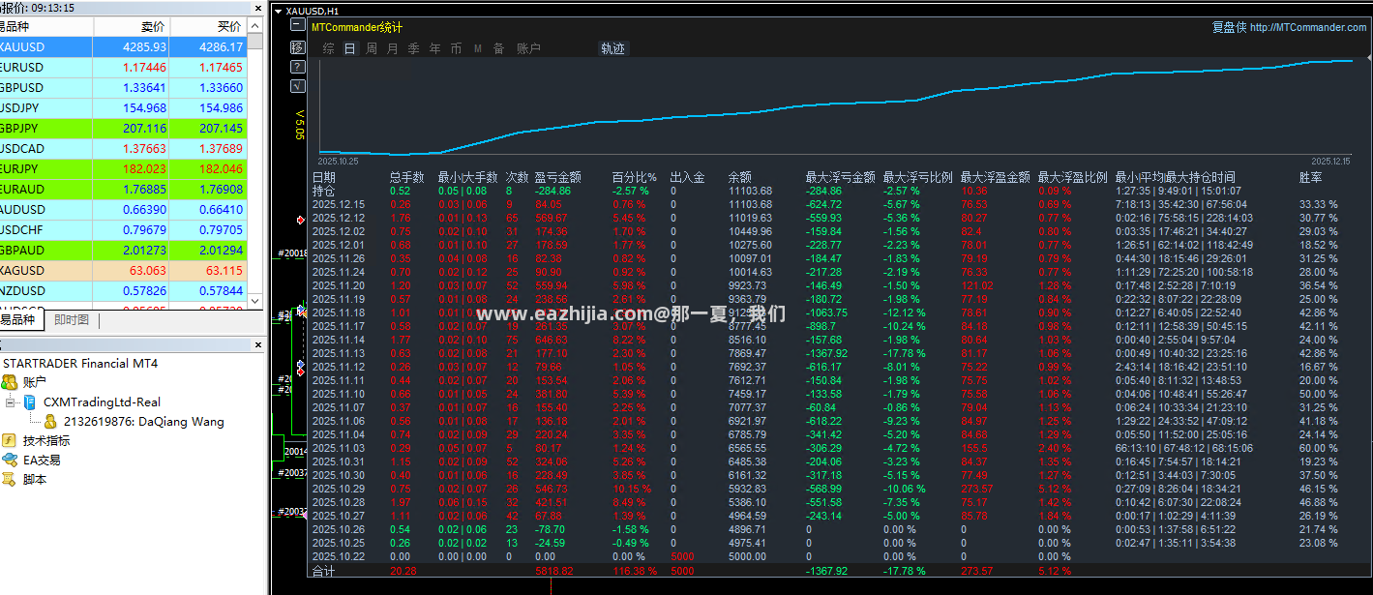Switch to the 周 weekly tab

pyautogui.click(x=372, y=48)
